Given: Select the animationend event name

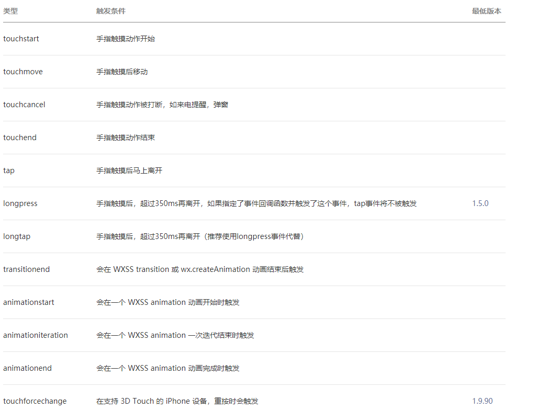Looking at the screenshot, I should coord(27,368).
